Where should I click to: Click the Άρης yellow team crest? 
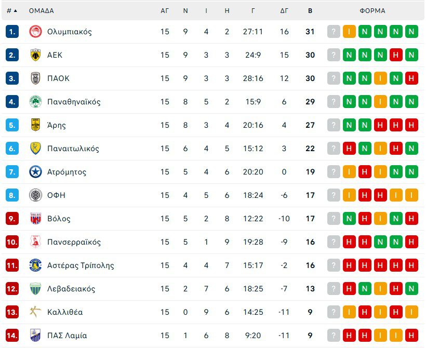(x=35, y=125)
